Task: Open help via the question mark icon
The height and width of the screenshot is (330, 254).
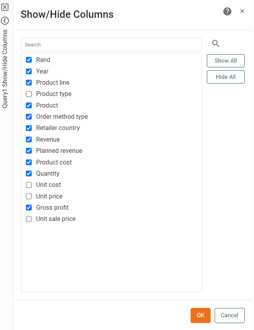Action: (227, 12)
